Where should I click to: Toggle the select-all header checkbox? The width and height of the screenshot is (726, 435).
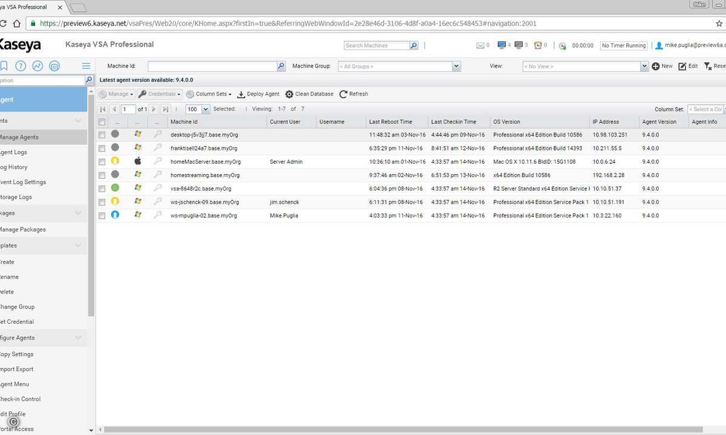click(102, 122)
